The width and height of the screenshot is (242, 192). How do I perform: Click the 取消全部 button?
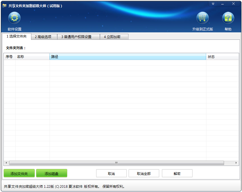pos(144,173)
